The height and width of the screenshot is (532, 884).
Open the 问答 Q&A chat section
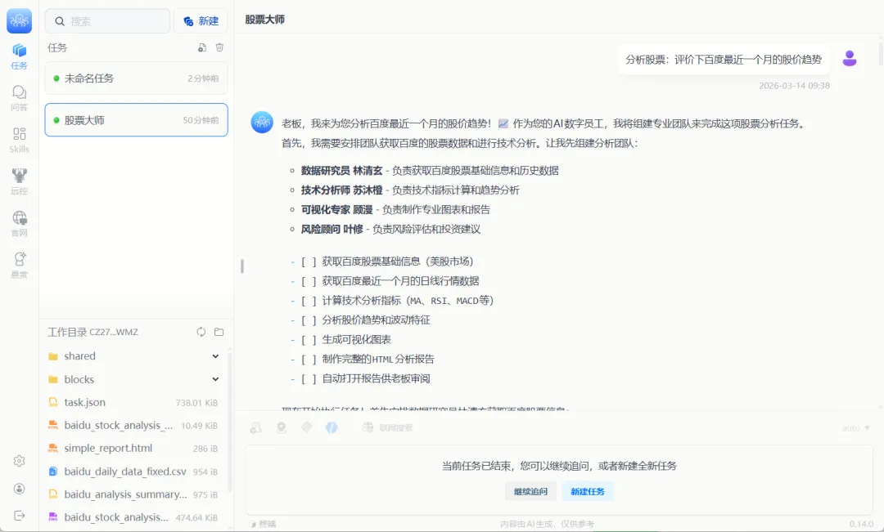tap(19, 99)
